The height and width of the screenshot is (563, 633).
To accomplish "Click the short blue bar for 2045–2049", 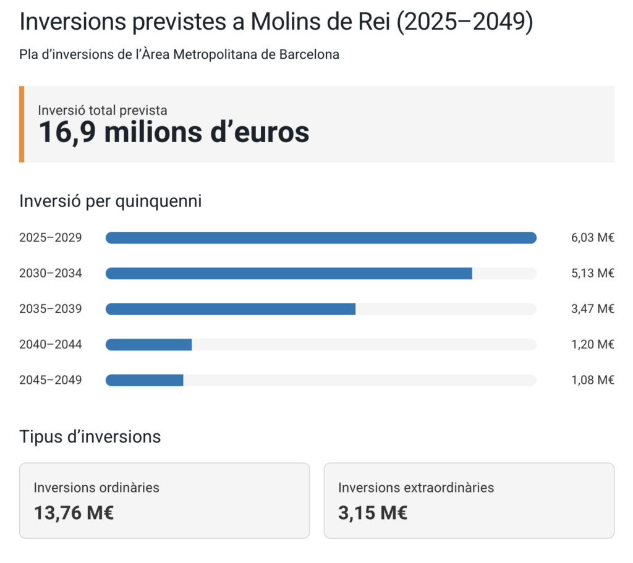I will pos(145,380).
